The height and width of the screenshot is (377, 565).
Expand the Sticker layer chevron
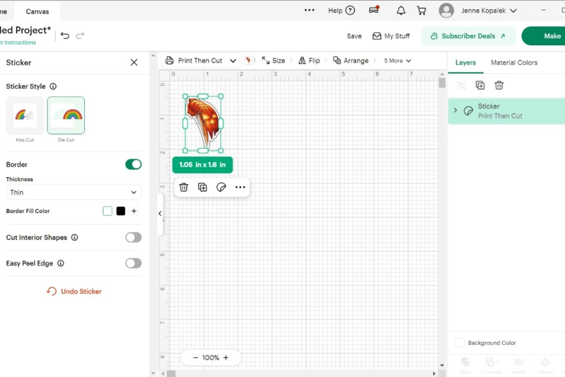(455, 110)
